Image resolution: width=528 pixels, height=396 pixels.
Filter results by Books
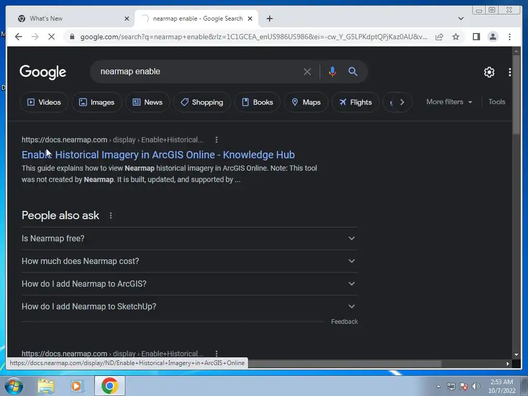[x=257, y=102]
